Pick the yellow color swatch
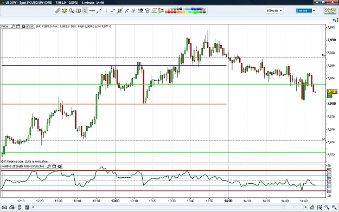Image resolution: width=339 pixels, height=212 pixels. 187,12
